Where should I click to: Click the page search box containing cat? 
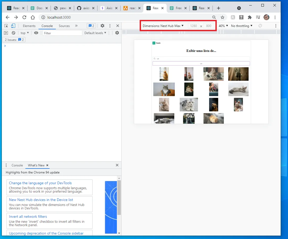click(201, 59)
